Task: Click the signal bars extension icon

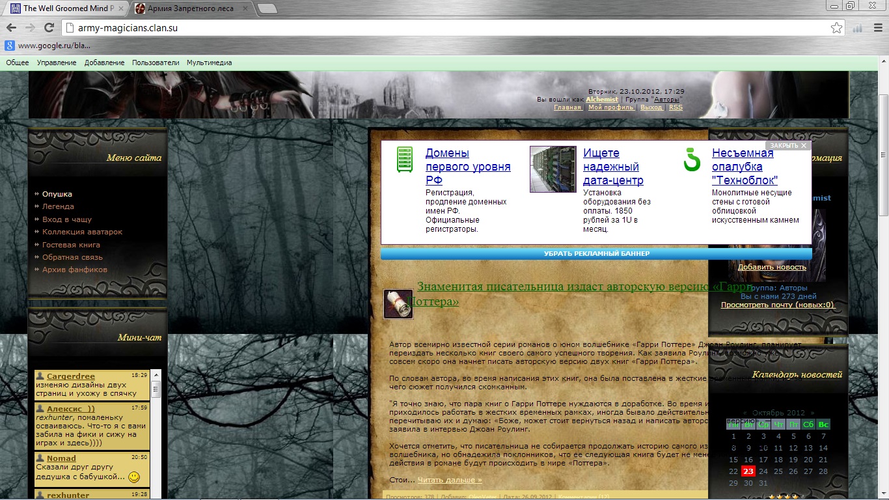Action: (857, 28)
